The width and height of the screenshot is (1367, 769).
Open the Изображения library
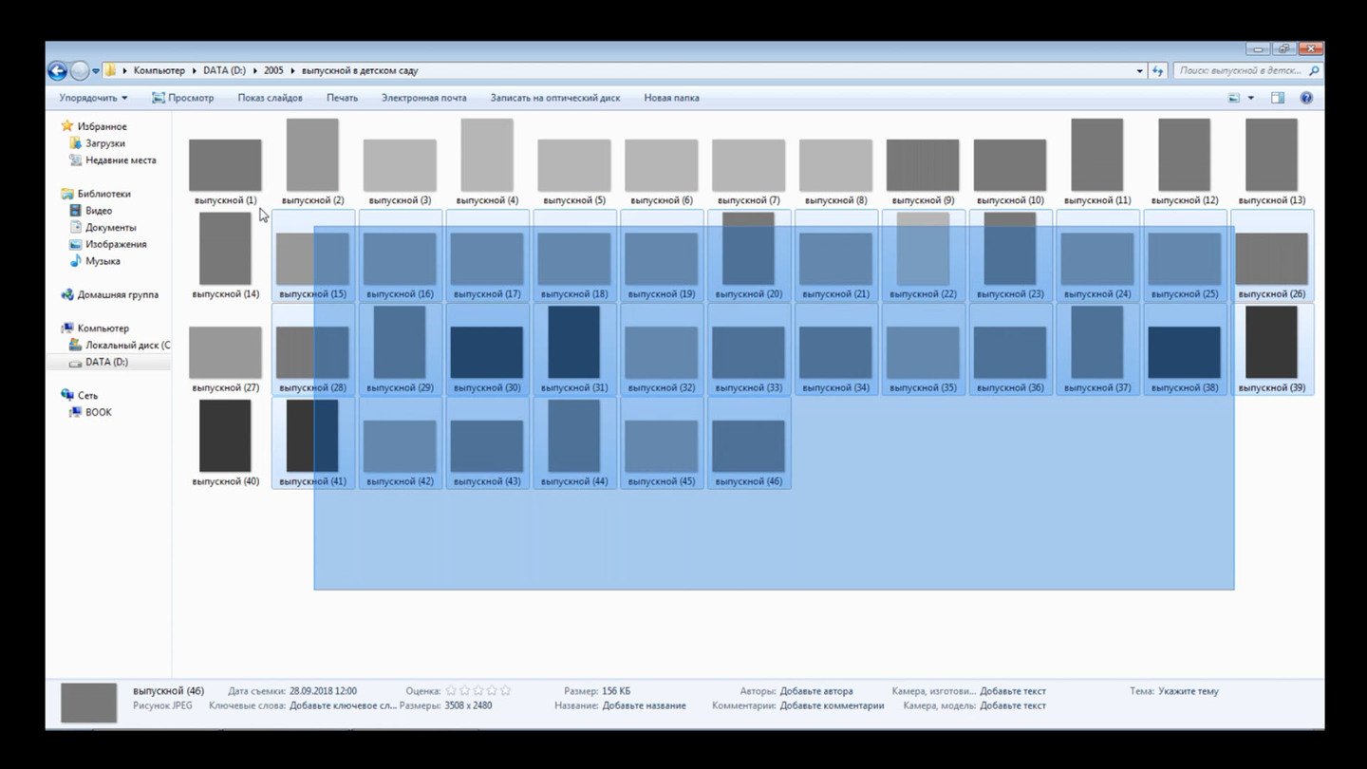[115, 244]
